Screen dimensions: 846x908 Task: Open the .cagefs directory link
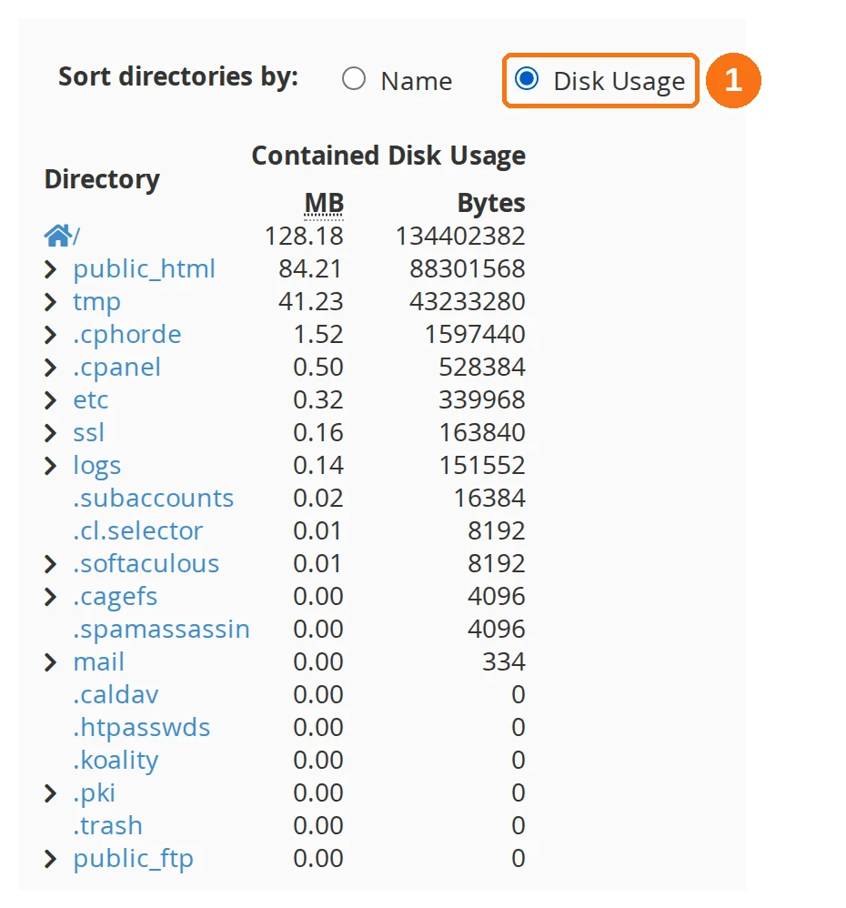[116, 597]
